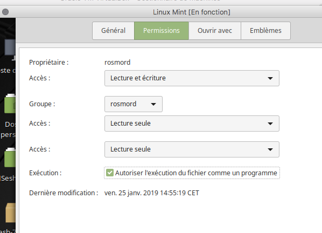
Task: Tick the green execution checkbox
Action: coord(110,173)
